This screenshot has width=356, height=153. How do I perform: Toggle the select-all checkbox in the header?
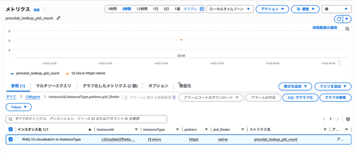point(10,129)
